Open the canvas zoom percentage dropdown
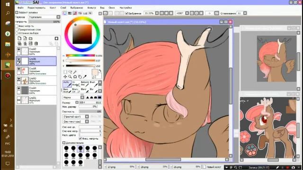The height and width of the screenshot is (170, 303). pos(157,13)
